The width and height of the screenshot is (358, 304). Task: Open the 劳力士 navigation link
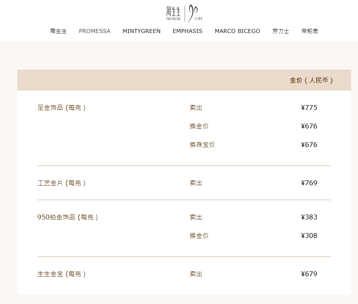281,31
